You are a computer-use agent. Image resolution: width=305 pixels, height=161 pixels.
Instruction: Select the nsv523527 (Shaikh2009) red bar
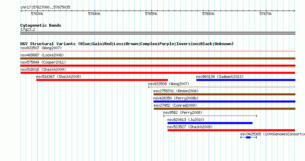231,130
